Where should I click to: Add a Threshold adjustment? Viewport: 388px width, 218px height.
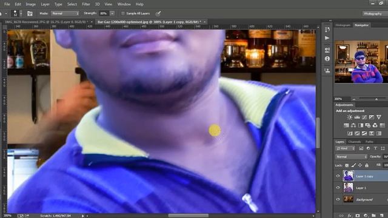pyautogui.click(x=364, y=133)
